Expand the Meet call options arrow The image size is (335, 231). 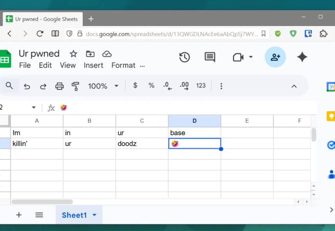(x=251, y=57)
